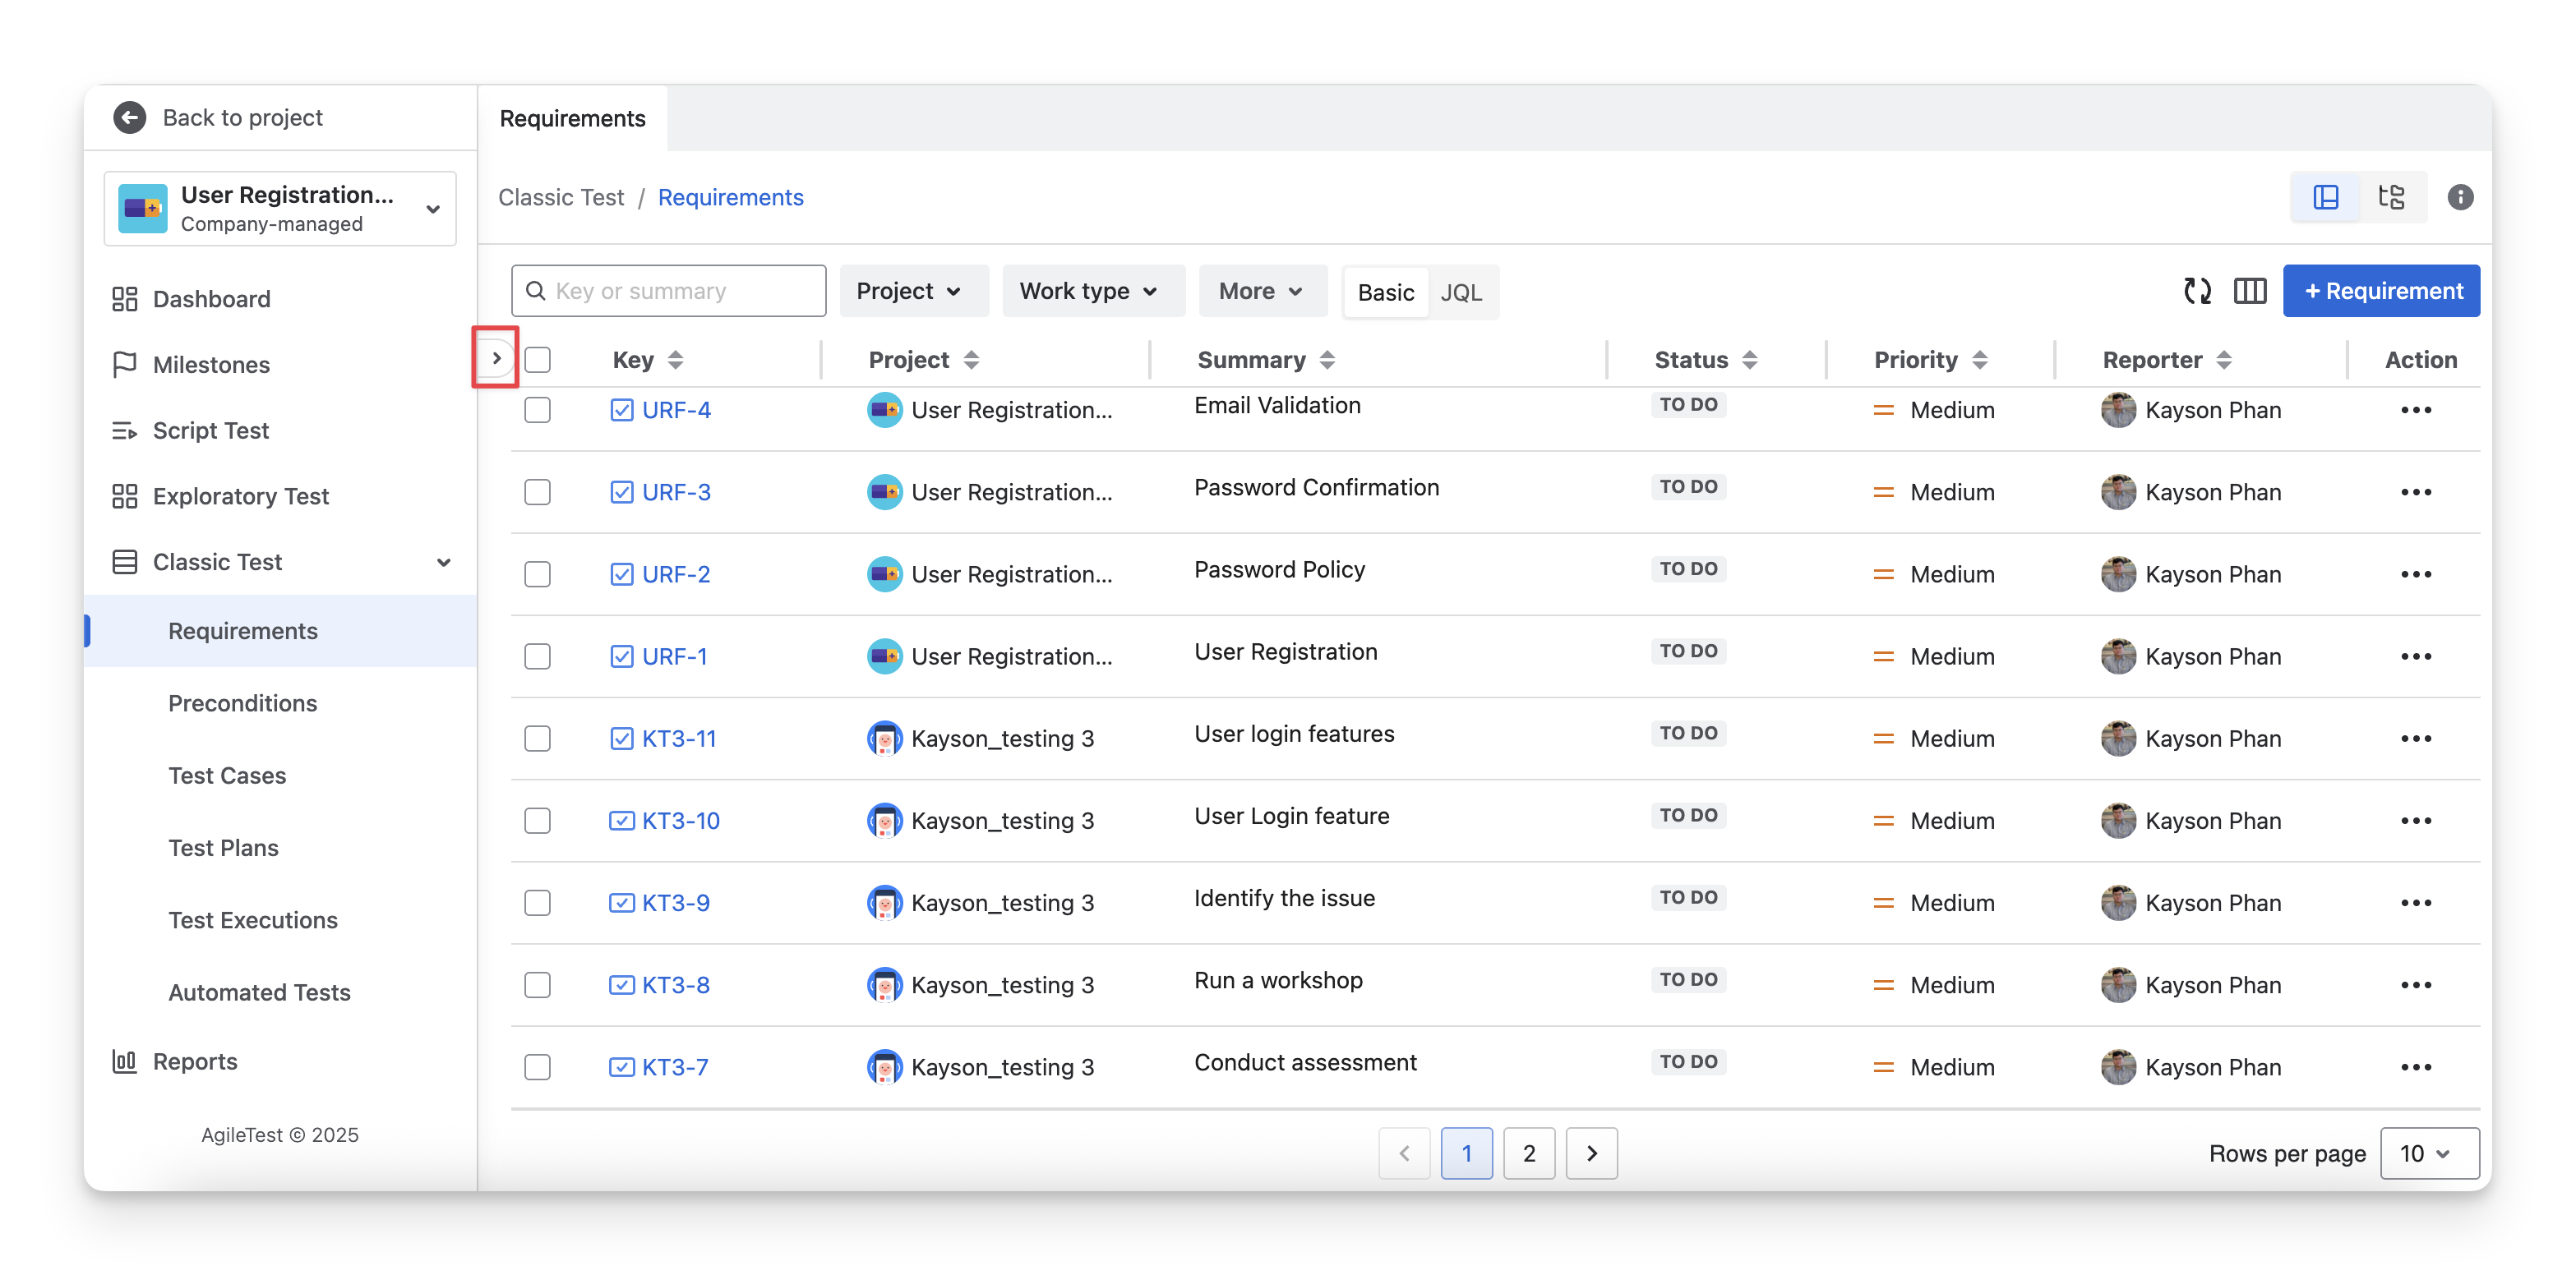2576x1275 pixels.
Task: Open the three-dot action menu for URF-4
Action: point(2415,410)
